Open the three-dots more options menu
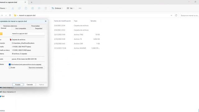 click(x=80, y=8)
